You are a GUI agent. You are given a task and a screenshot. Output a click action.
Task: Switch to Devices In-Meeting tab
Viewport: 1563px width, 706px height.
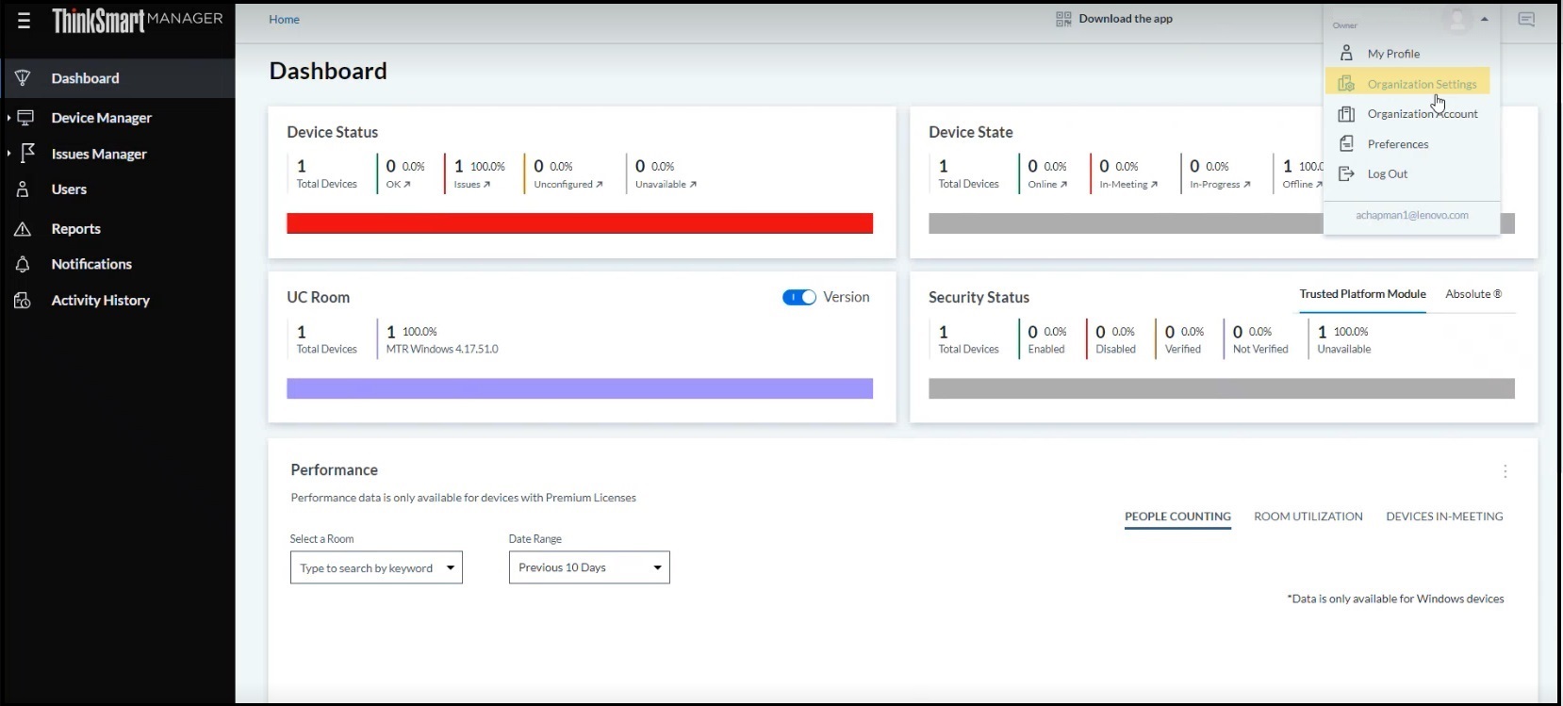pos(1444,517)
